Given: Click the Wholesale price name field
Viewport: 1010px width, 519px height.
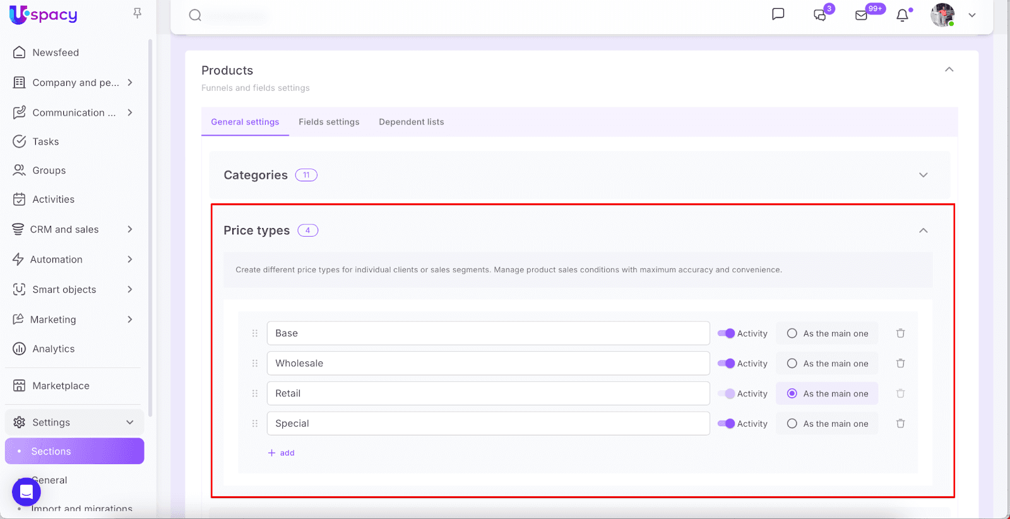Looking at the screenshot, I should [x=488, y=364].
